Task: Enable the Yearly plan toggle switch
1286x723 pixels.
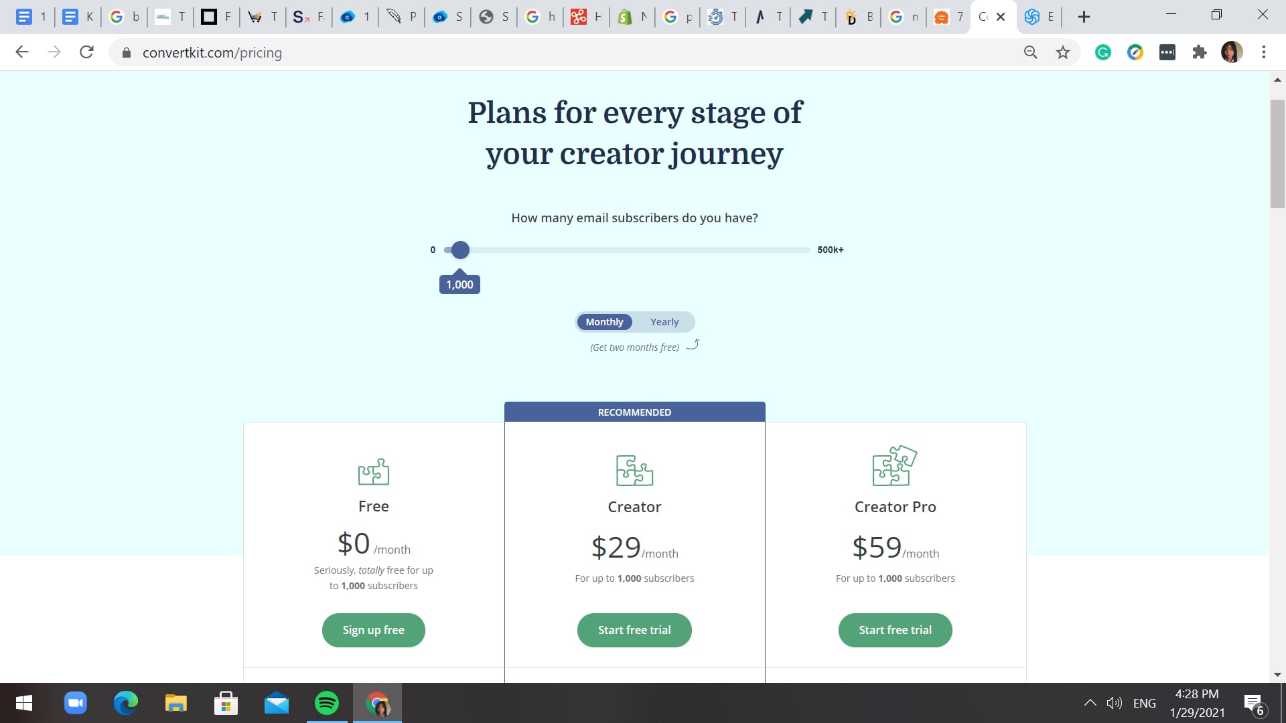Action: tap(664, 321)
